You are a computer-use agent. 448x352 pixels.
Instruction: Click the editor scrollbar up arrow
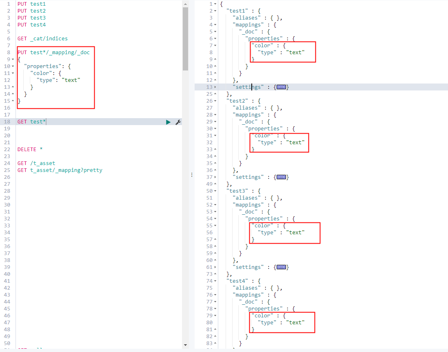[185, 4]
